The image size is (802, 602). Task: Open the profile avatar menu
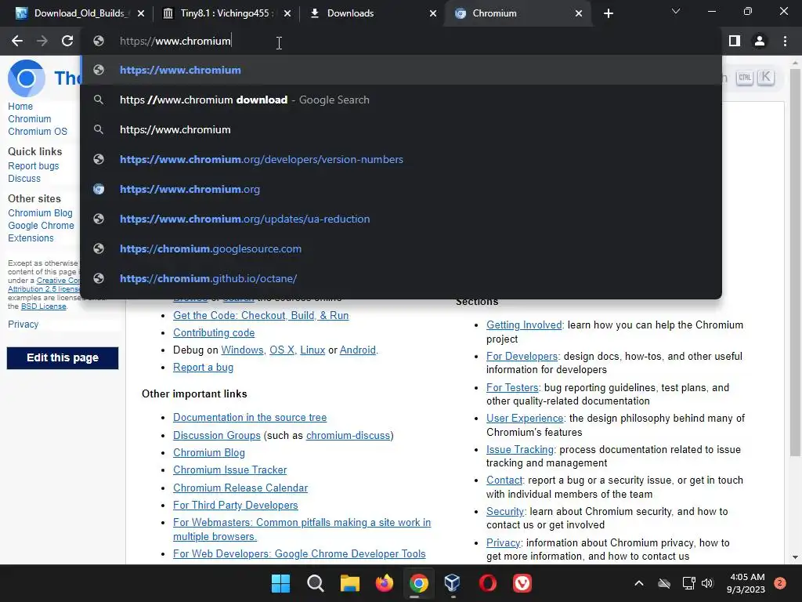click(x=760, y=41)
